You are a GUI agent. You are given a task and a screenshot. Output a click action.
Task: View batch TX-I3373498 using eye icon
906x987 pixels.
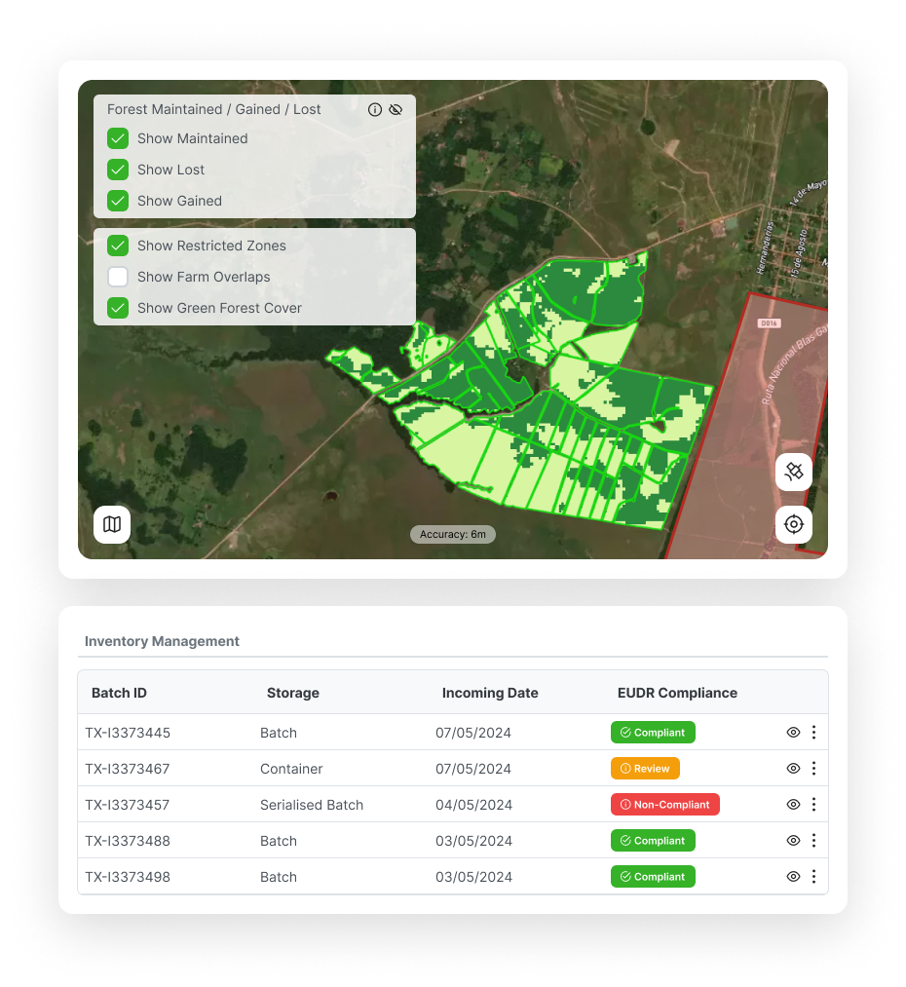click(793, 877)
